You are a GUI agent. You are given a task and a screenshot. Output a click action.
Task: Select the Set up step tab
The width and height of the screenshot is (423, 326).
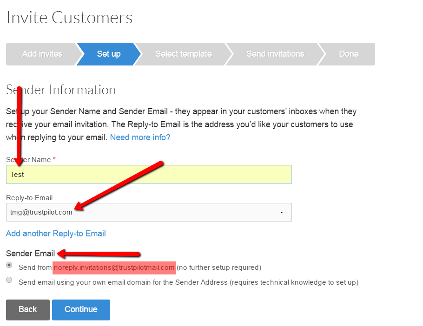109,54
